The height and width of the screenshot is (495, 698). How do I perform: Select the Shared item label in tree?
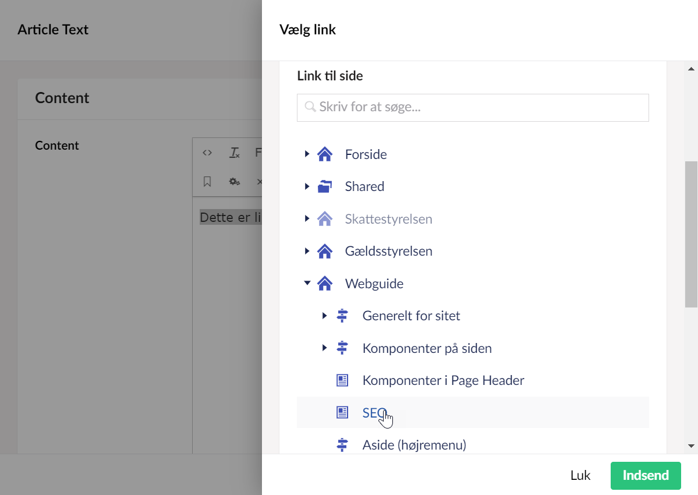pos(364,187)
